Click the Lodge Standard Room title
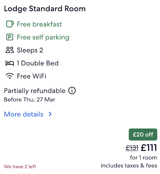This screenshot has height=174, width=160. tap(45, 9)
